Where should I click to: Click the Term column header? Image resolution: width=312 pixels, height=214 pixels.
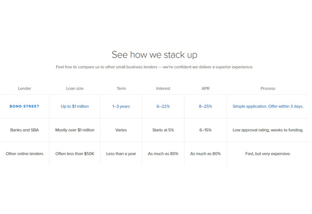point(121,88)
